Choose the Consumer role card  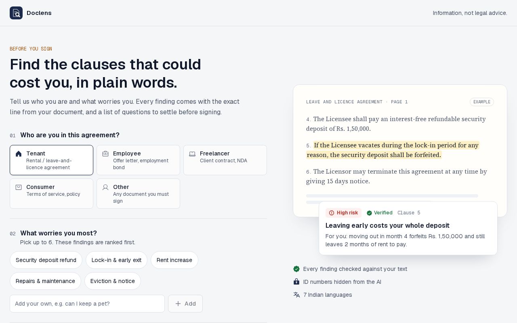51,194
